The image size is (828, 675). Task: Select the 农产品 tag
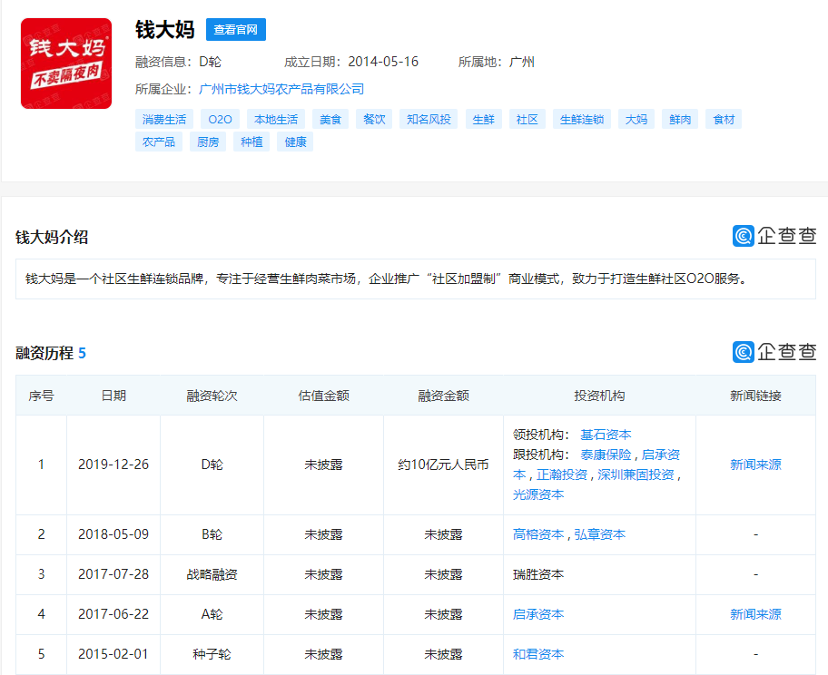point(159,142)
